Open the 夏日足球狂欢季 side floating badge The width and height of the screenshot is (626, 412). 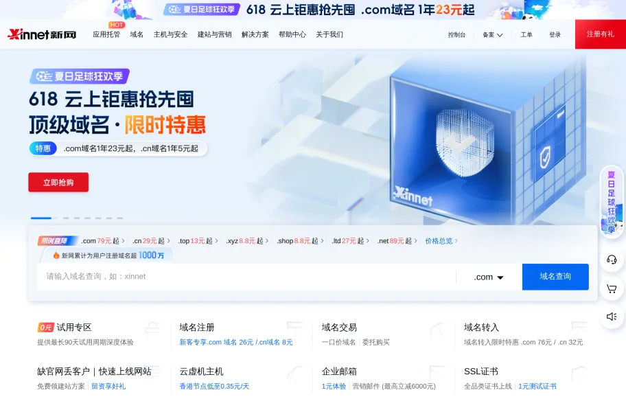612,202
